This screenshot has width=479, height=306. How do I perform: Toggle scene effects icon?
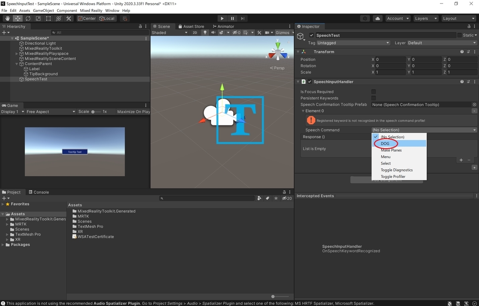(x=222, y=33)
